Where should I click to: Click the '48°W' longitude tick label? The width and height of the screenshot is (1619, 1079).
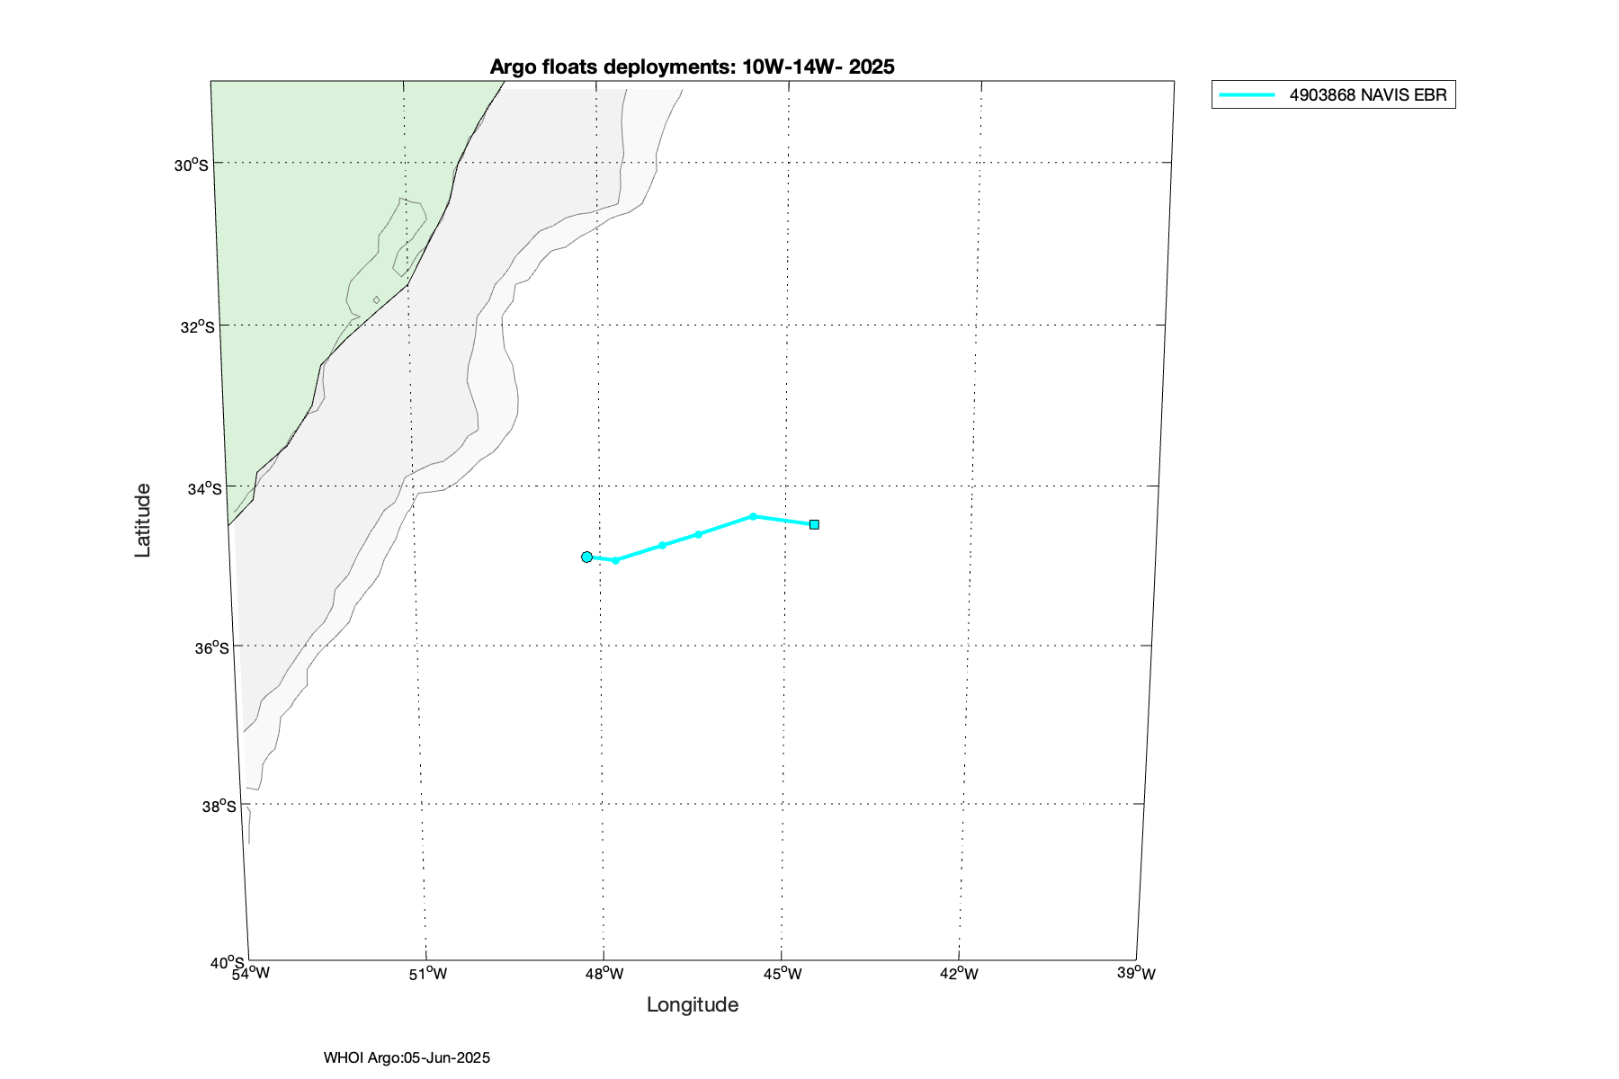(605, 973)
